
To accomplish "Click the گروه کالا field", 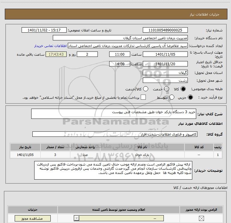I will click(x=115, y=134).
